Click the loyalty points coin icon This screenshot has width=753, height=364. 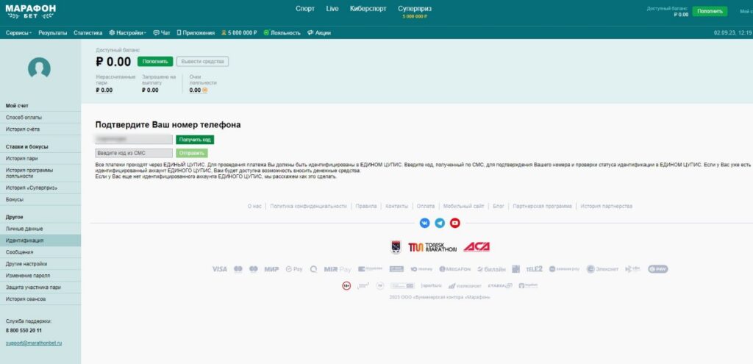tap(205, 90)
